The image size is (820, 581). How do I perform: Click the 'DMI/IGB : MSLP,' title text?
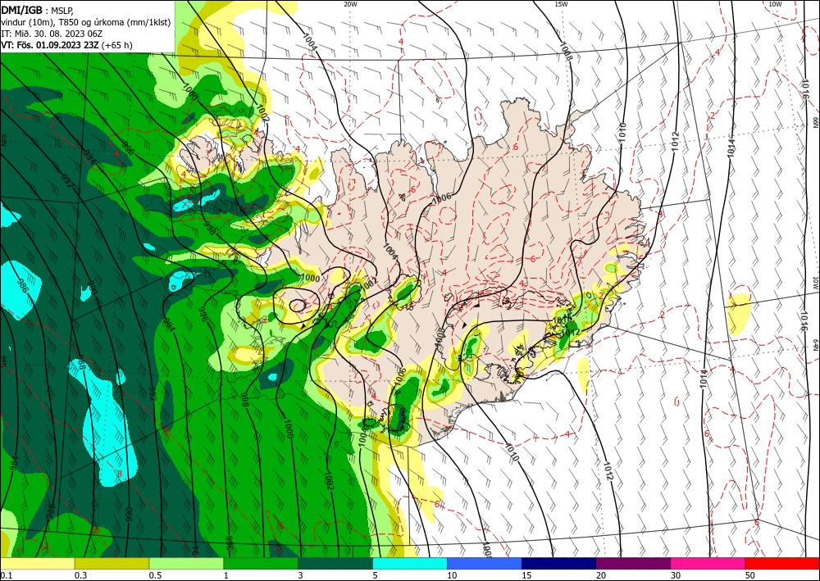pos(38,9)
